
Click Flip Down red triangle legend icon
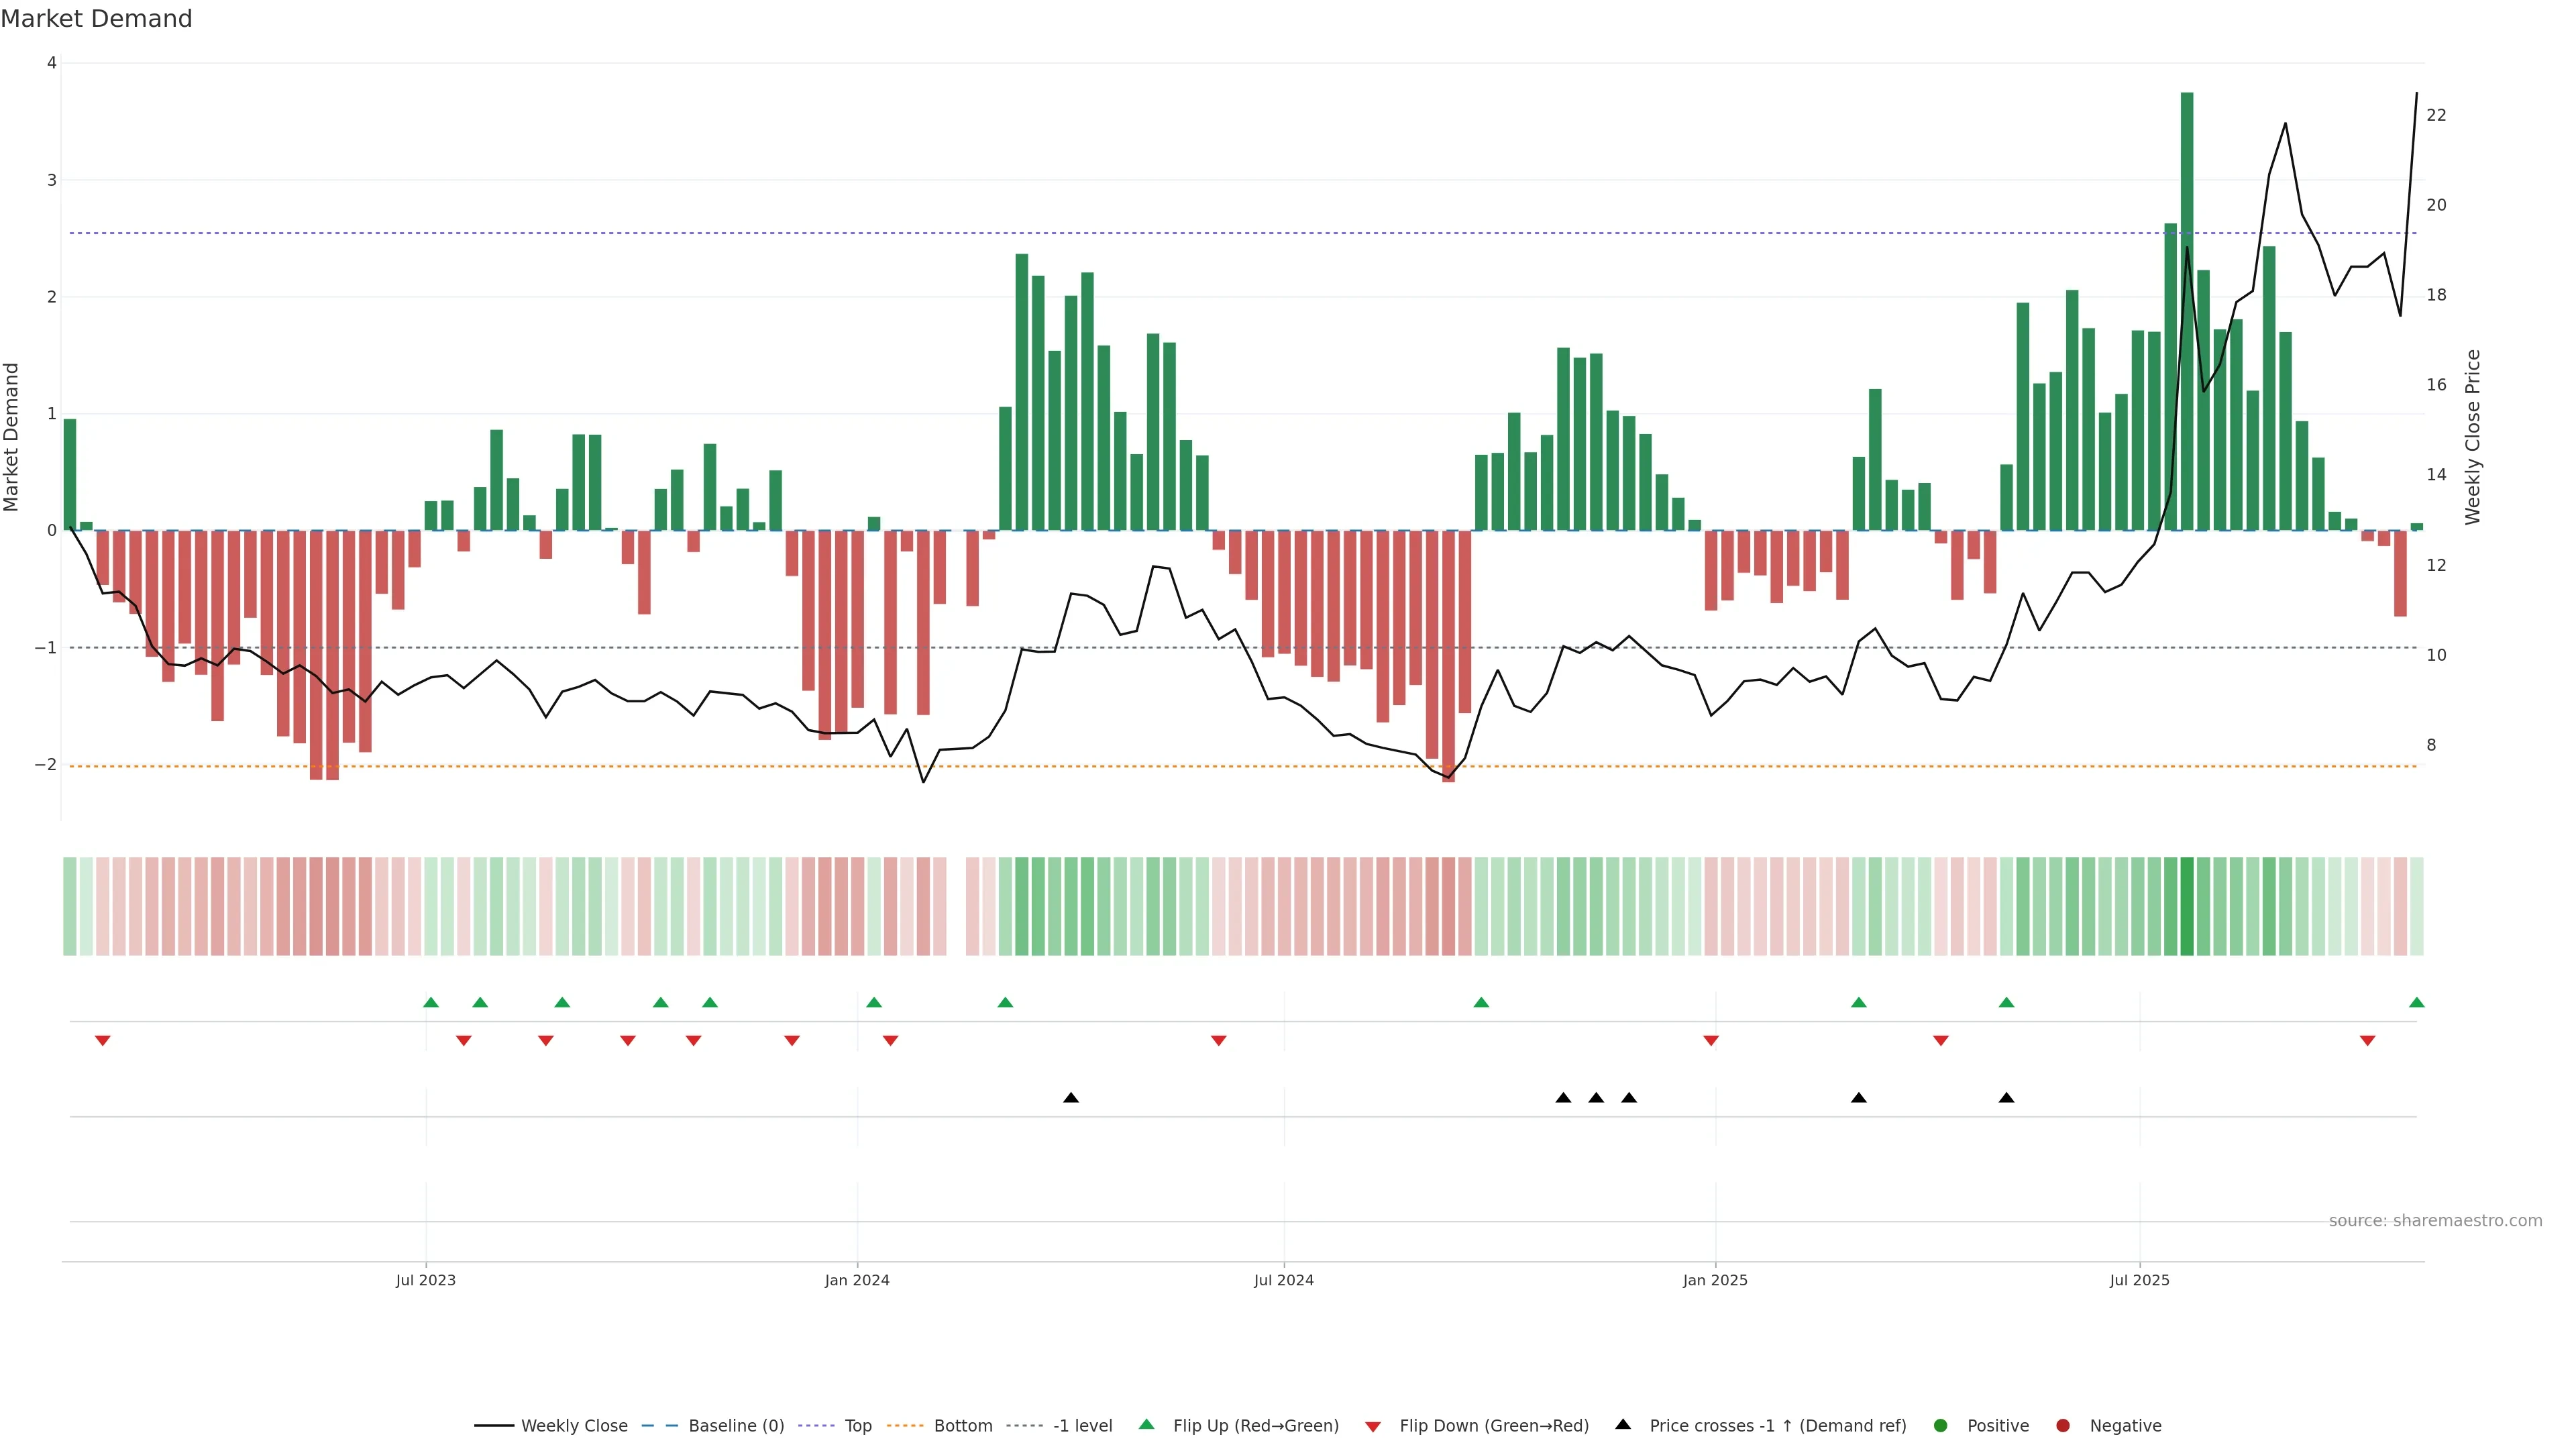pos(1373,1427)
